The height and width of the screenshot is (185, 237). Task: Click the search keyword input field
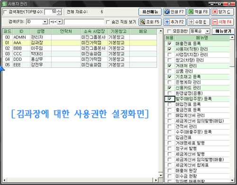pos(84,22)
